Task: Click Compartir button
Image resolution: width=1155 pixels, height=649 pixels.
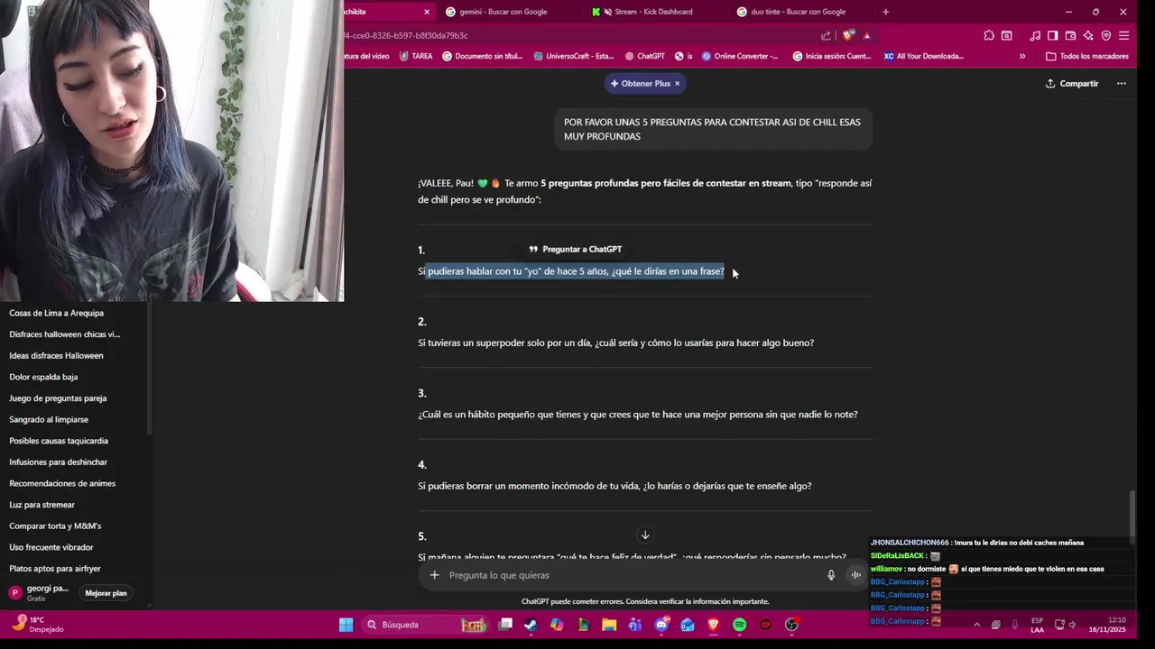Action: pyautogui.click(x=1072, y=83)
